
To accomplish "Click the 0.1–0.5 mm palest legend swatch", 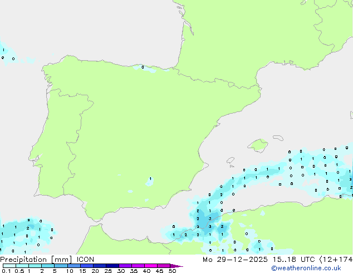I will (9, 266).
